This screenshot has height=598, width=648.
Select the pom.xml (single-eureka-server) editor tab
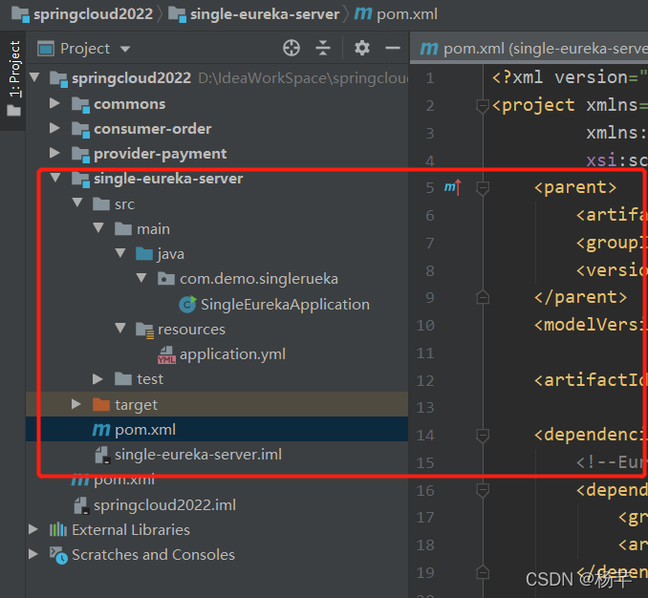point(531,49)
